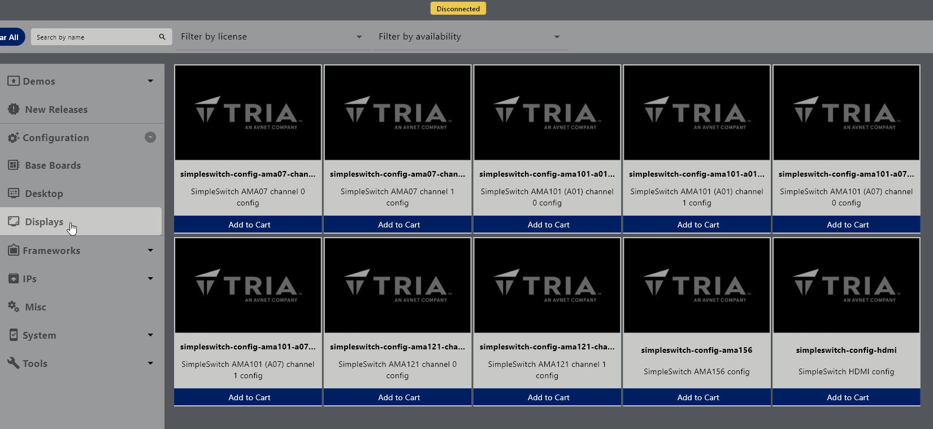Screen dimensions: 933x429
Task: Click the SimpleSwitch HDMI config description
Action: point(847,371)
